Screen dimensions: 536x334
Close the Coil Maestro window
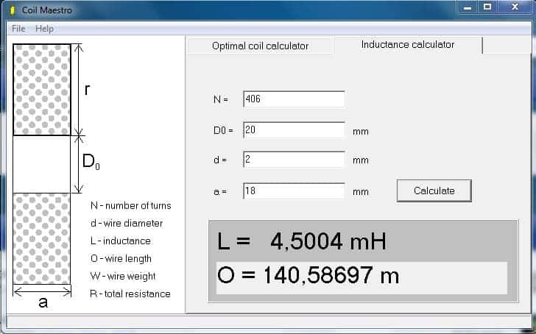(515, 7)
